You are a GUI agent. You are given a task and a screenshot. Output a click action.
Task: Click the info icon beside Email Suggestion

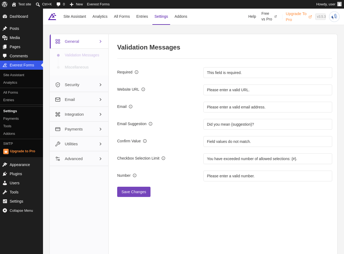(x=150, y=124)
